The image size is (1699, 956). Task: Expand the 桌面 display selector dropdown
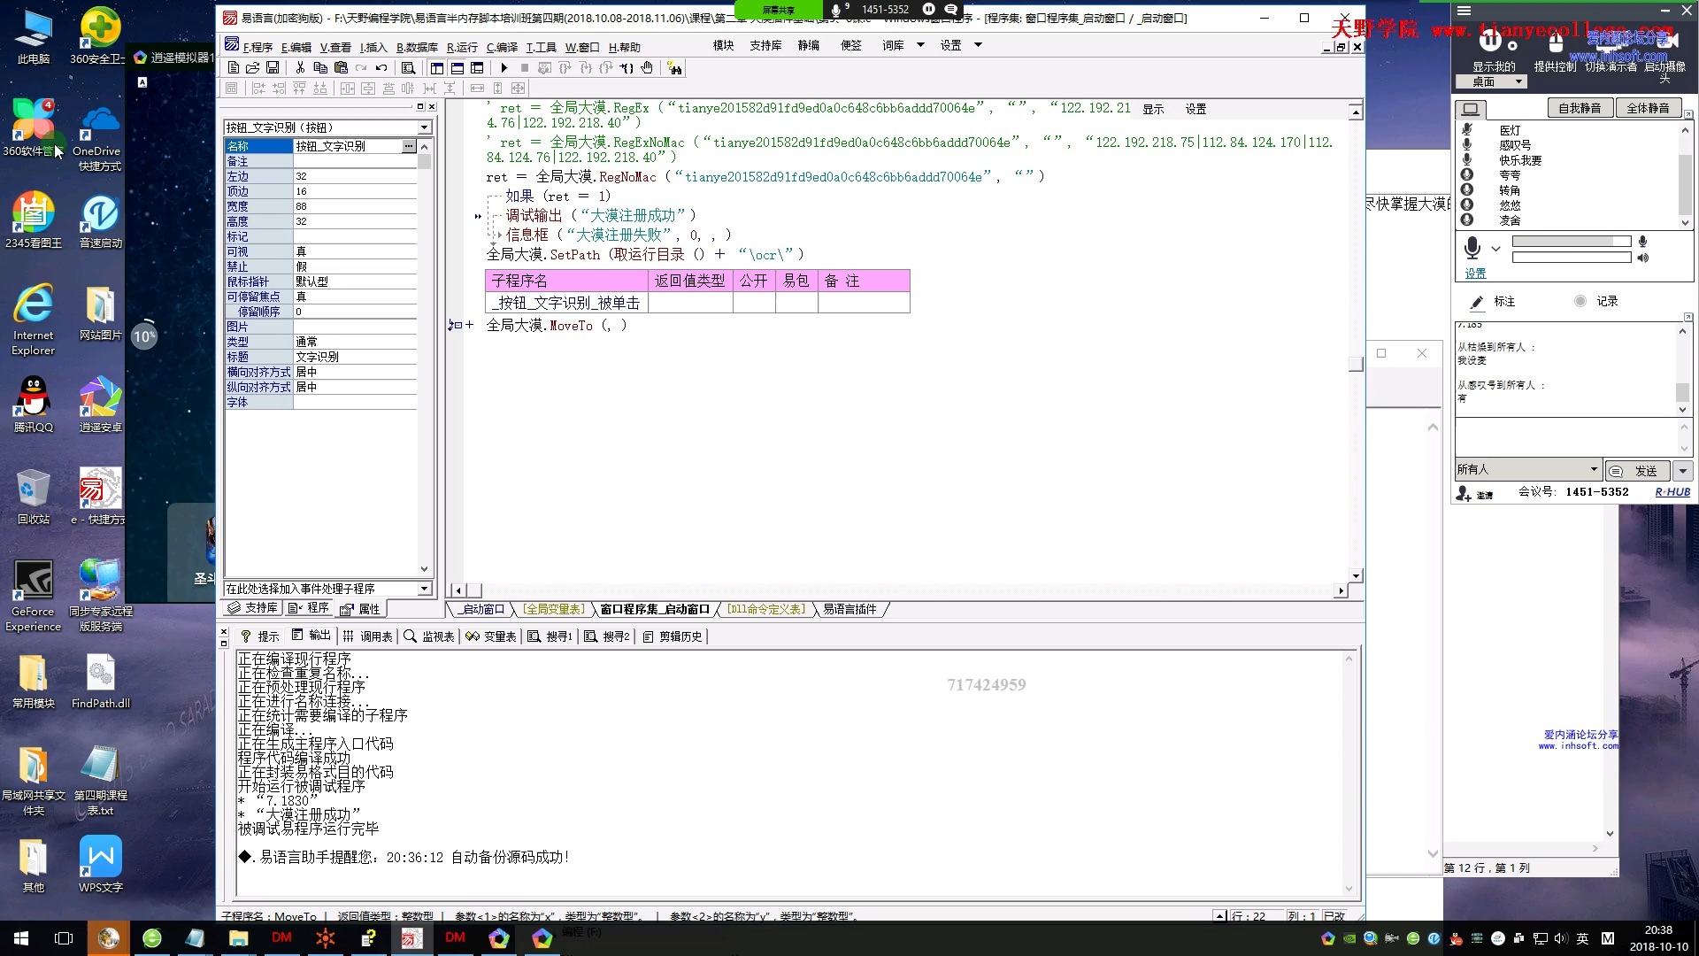(1519, 81)
